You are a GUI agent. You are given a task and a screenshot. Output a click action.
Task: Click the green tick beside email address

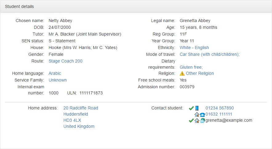[x=191, y=120]
